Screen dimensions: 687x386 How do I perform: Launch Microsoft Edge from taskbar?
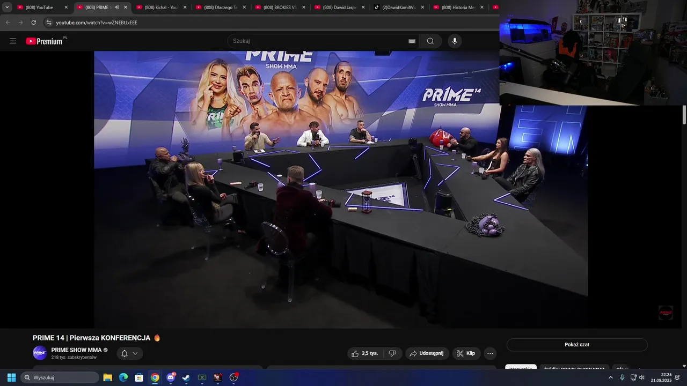coord(123,377)
